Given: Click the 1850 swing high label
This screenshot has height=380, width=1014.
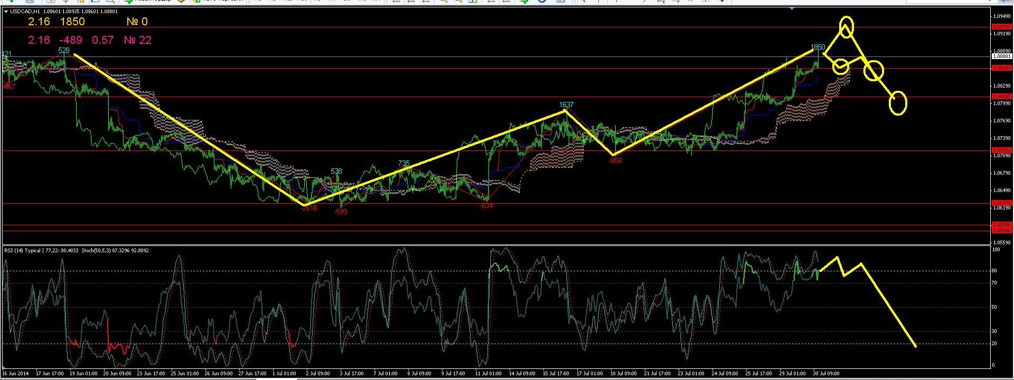Looking at the screenshot, I should tap(818, 47).
